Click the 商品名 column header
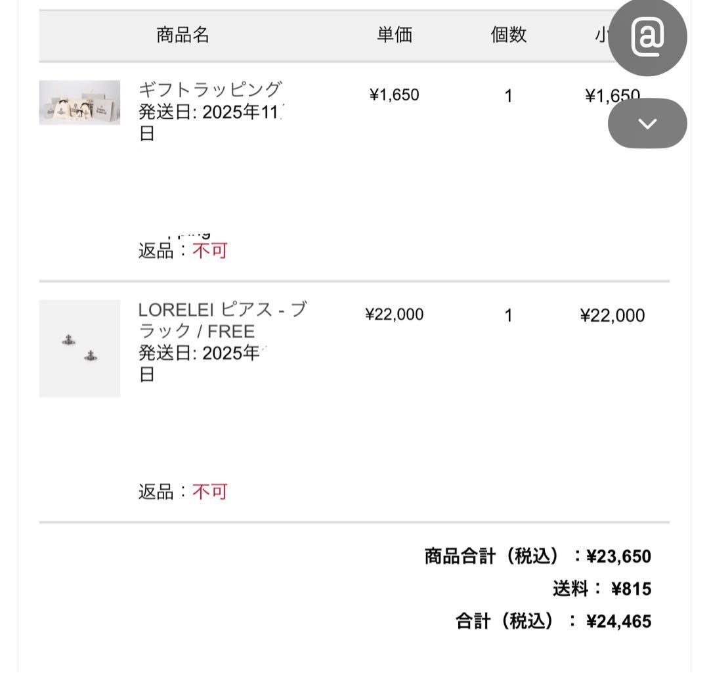This screenshot has height=673, width=709. point(182,35)
